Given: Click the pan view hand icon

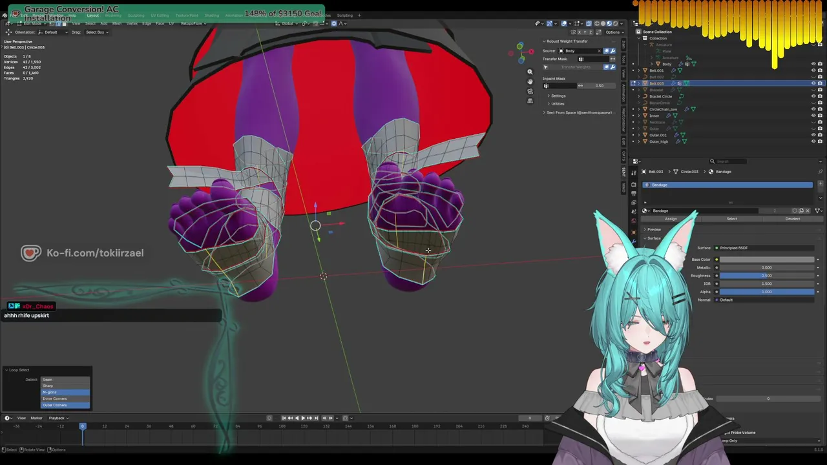Looking at the screenshot, I should pyautogui.click(x=530, y=81).
